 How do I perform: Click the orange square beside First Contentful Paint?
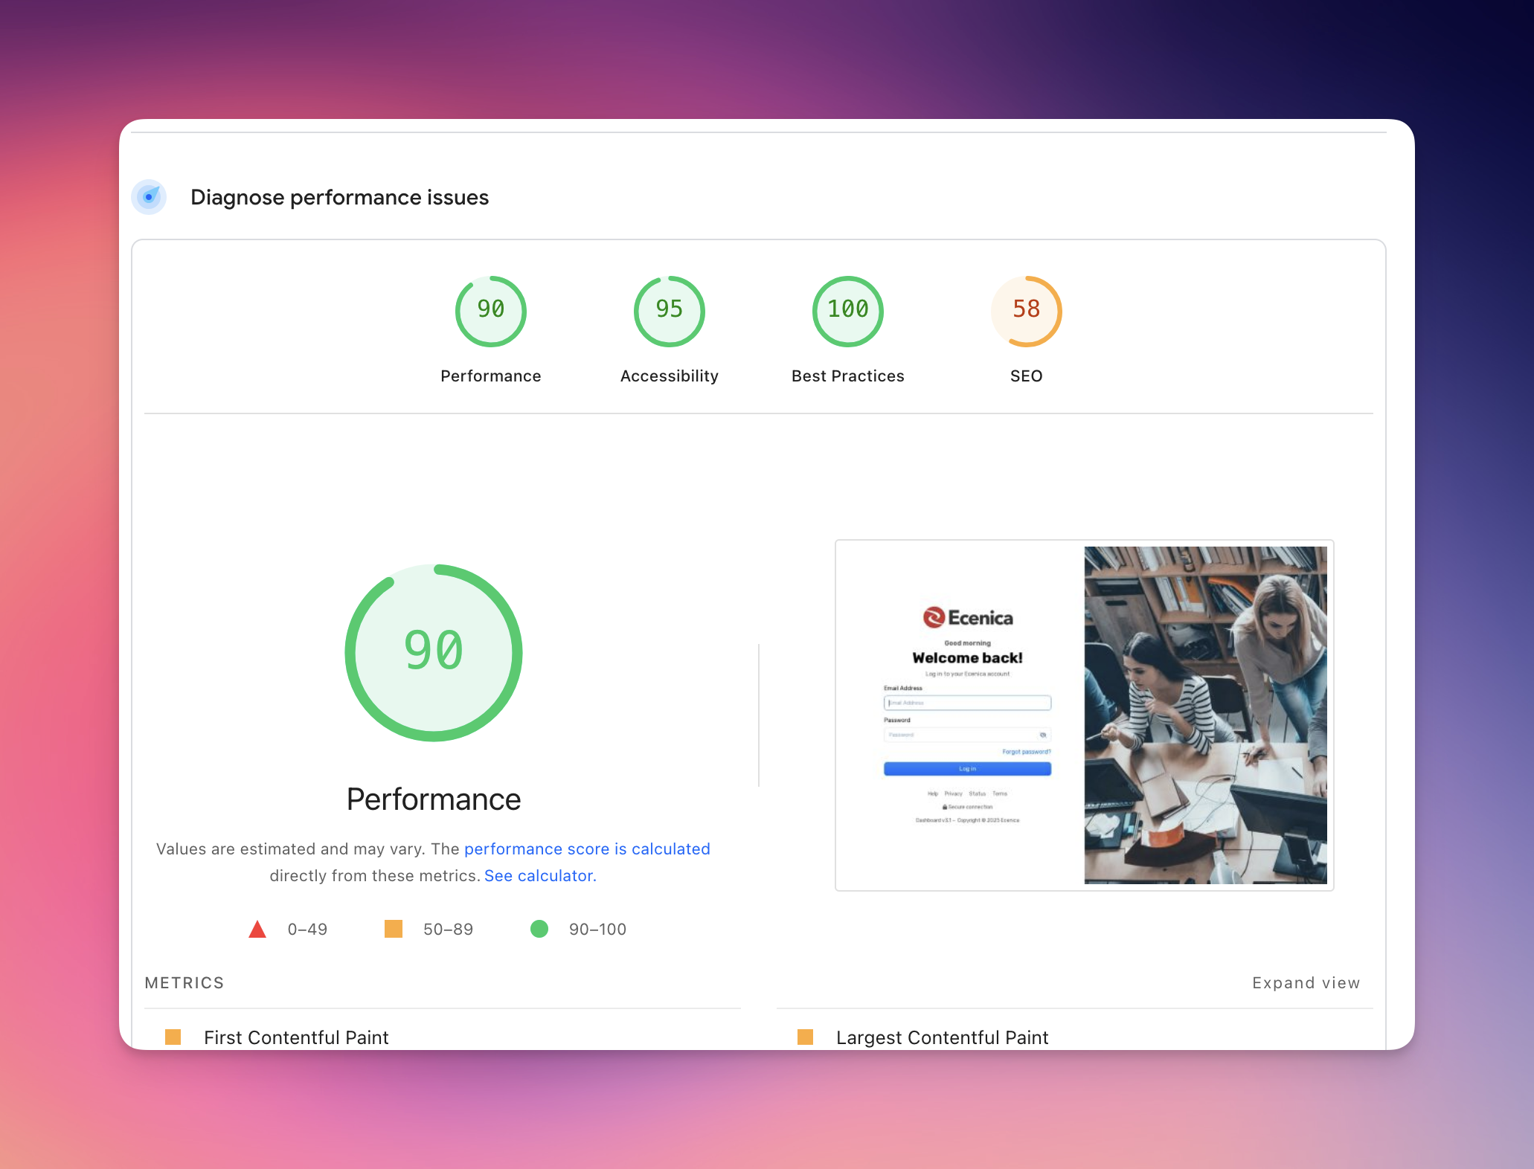[x=173, y=1037]
